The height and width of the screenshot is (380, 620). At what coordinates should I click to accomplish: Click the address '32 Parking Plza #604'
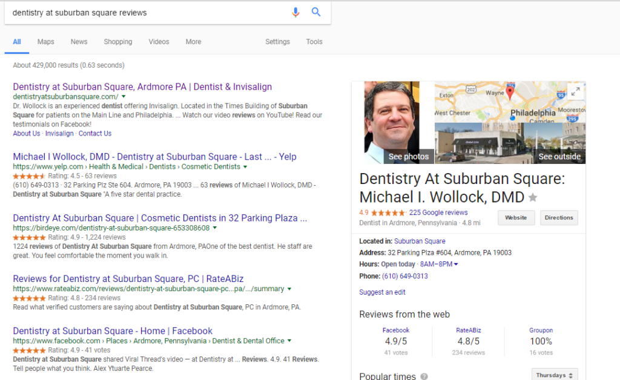point(450,253)
